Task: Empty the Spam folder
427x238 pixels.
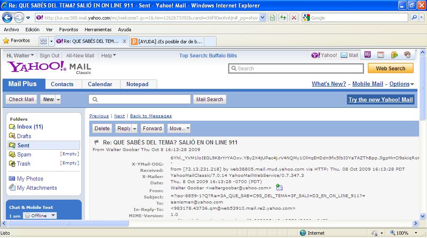Action: 70,154
